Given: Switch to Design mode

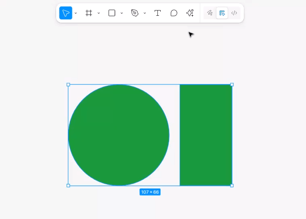Looking at the screenshot, I should click(222, 13).
